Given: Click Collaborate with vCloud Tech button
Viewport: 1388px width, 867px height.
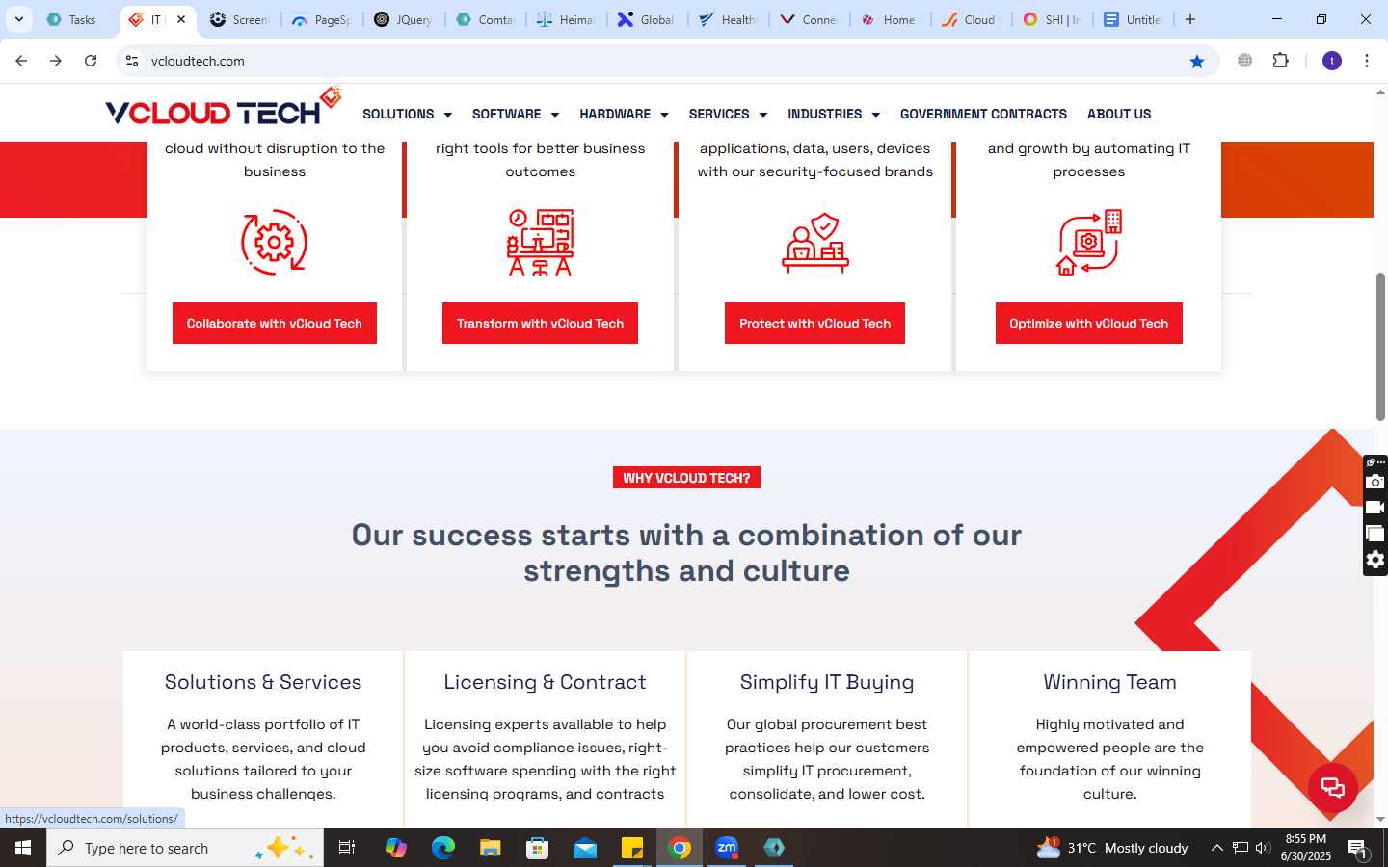Looking at the screenshot, I should (275, 324).
